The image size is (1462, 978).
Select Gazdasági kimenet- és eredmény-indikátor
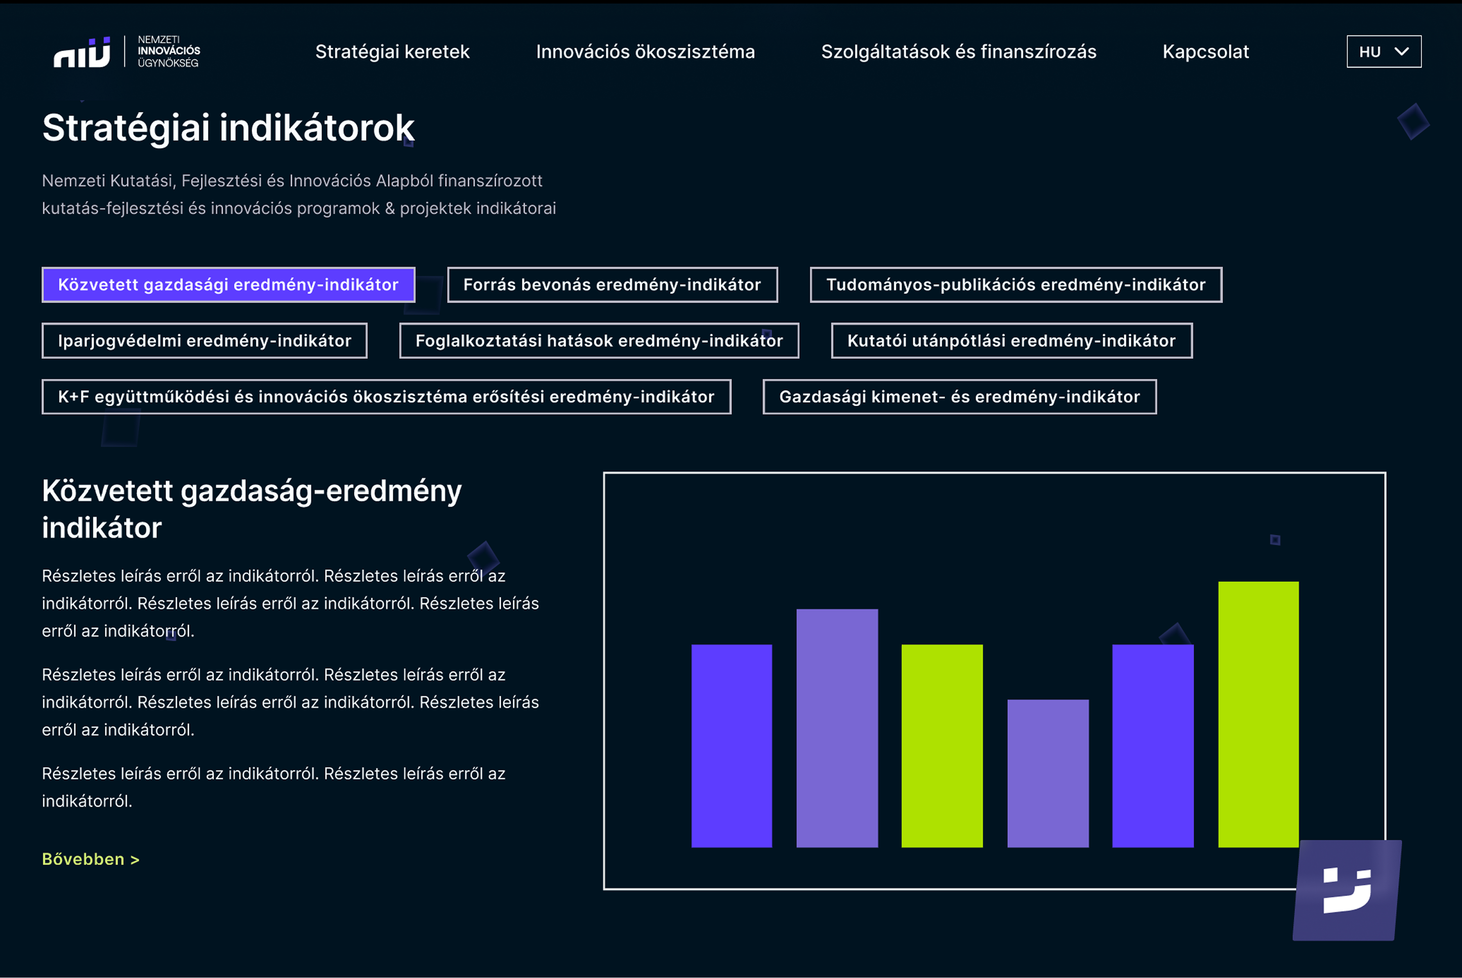coord(959,397)
